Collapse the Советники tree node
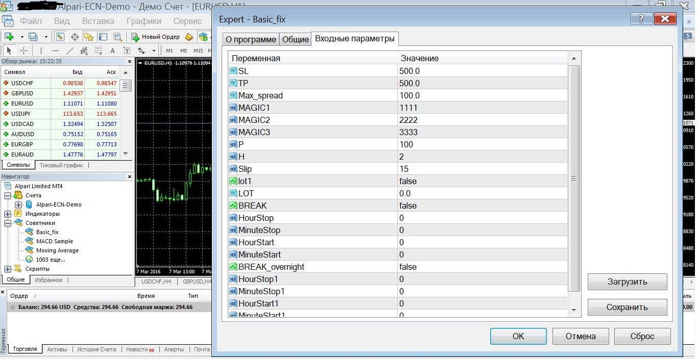 8,223
